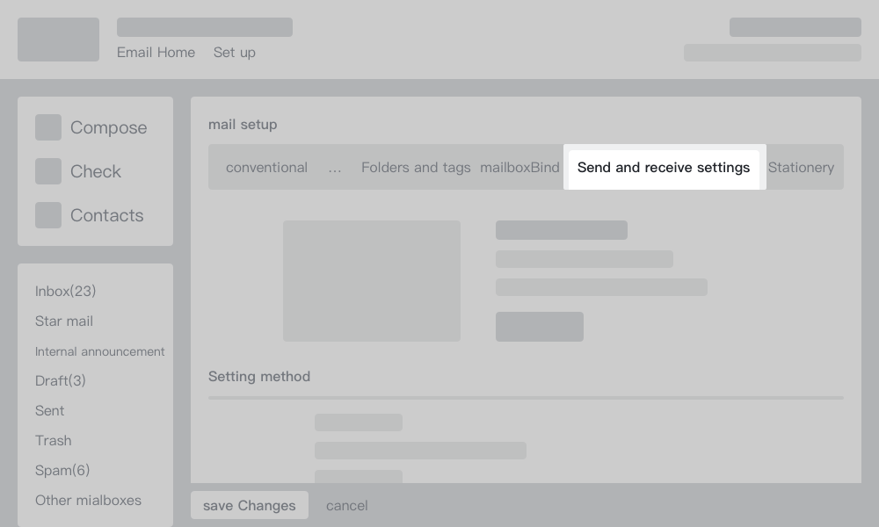879x527 pixels.
Task: Open the Draft(3) folder
Action: click(61, 381)
